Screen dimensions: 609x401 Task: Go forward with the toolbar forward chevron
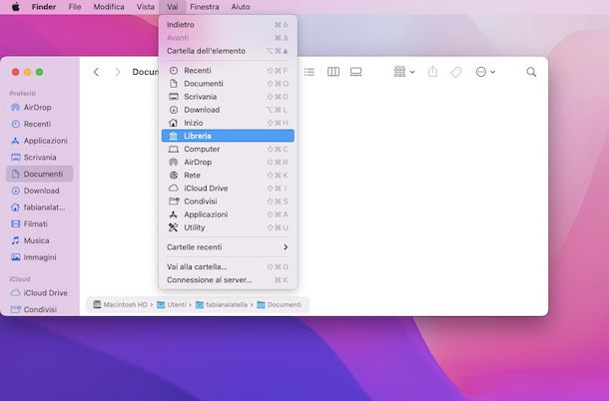[118, 72]
